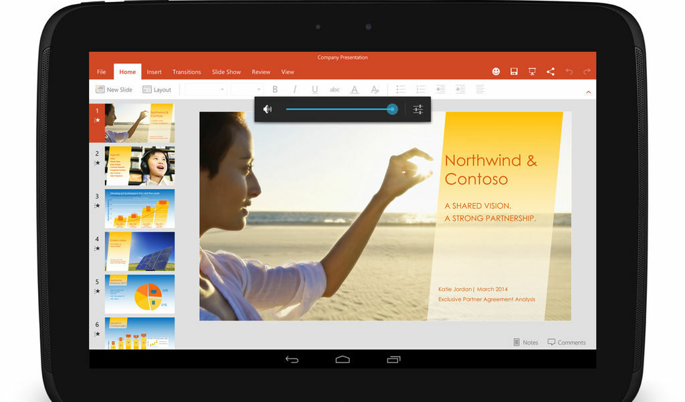685x402 pixels.
Task: Apply a numbered list
Action: pos(421,89)
